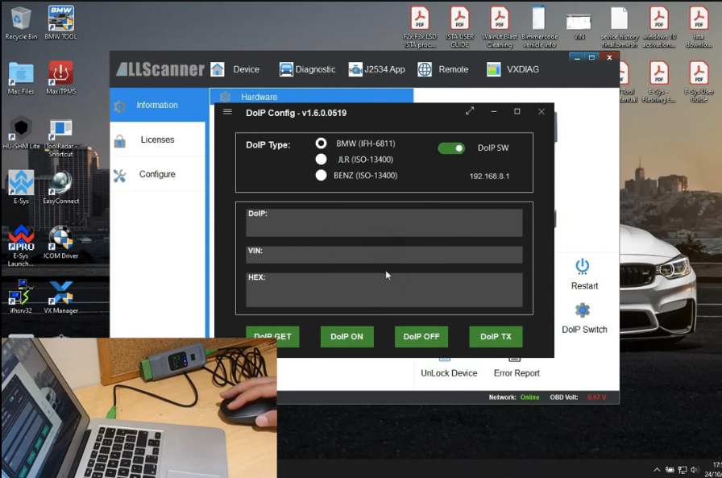Image resolution: width=722 pixels, height=478 pixels.
Task: Open the Diagnostic menu in ALLScanner
Action: (307, 69)
